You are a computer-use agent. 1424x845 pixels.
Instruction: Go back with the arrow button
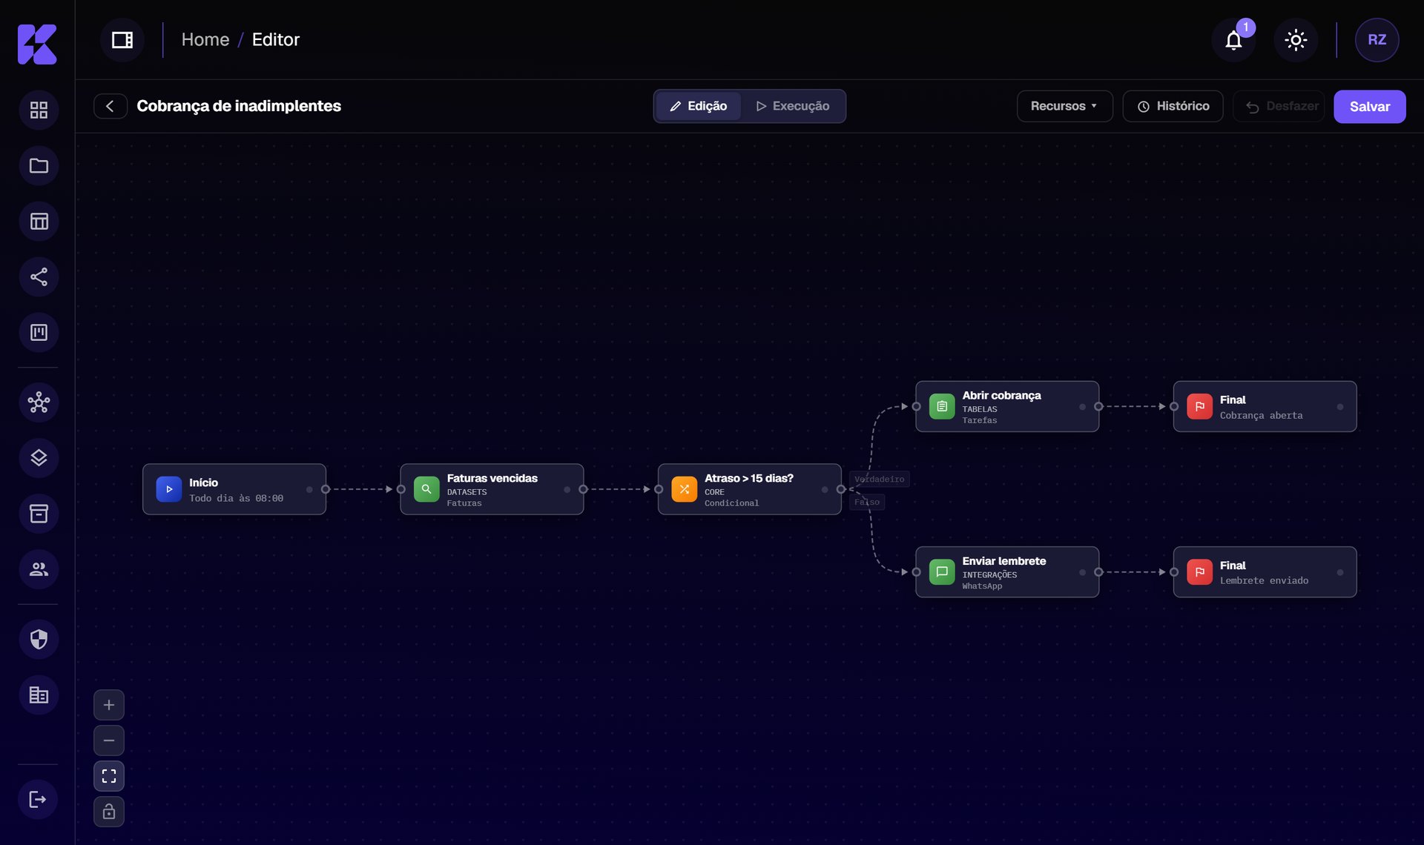(x=111, y=106)
